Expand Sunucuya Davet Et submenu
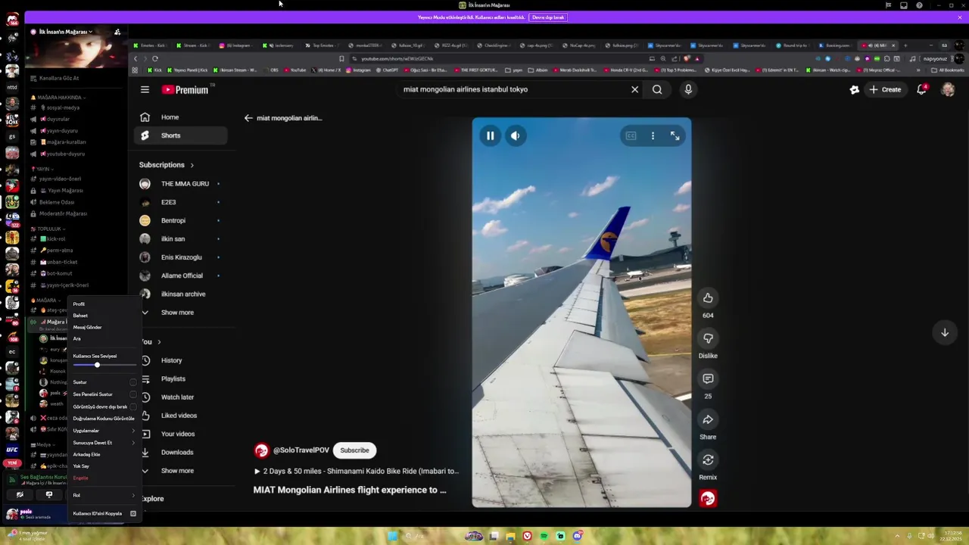 pos(104,443)
